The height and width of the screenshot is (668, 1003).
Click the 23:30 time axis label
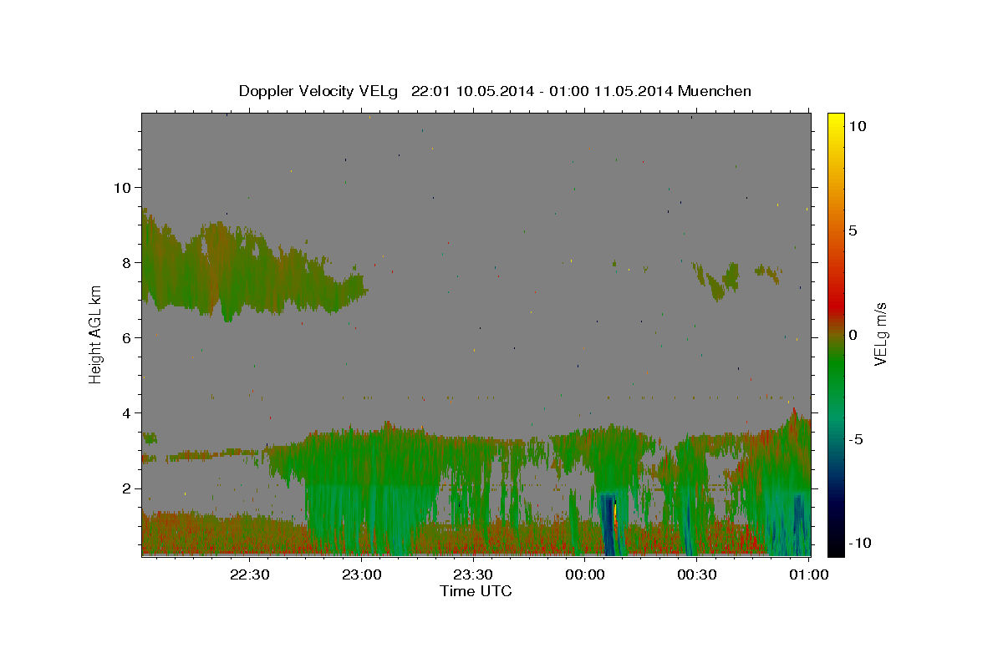coord(473,574)
